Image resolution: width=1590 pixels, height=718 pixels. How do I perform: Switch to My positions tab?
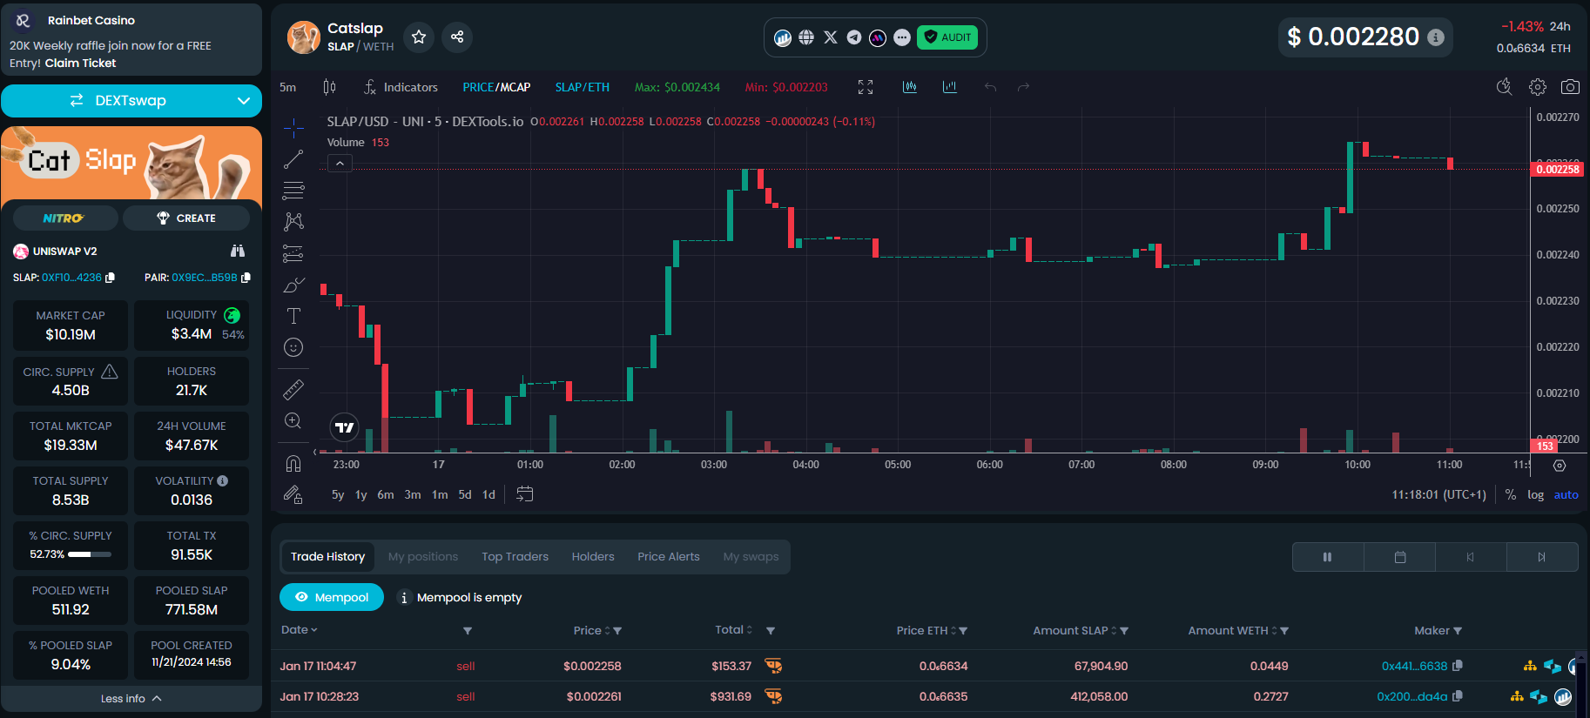423,556
